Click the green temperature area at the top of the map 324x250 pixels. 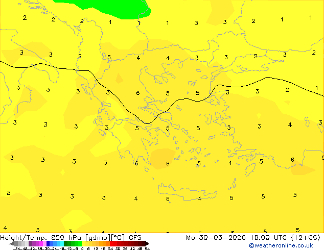click(x=115, y=9)
